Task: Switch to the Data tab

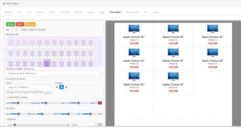Action: tap(20, 12)
